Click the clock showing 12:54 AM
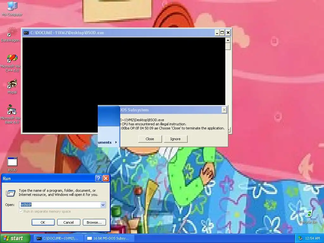This screenshot has width=324, height=243. 312,238
